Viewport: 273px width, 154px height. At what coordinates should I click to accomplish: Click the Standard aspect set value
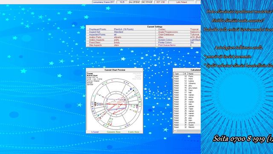[119, 32]
